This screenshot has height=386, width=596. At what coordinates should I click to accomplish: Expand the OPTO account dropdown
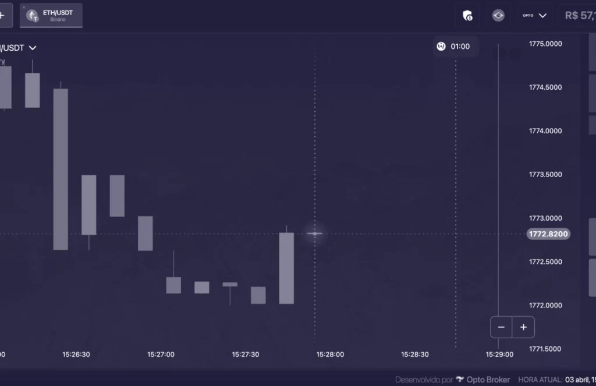pyautogui.click(x=535, y=16)
